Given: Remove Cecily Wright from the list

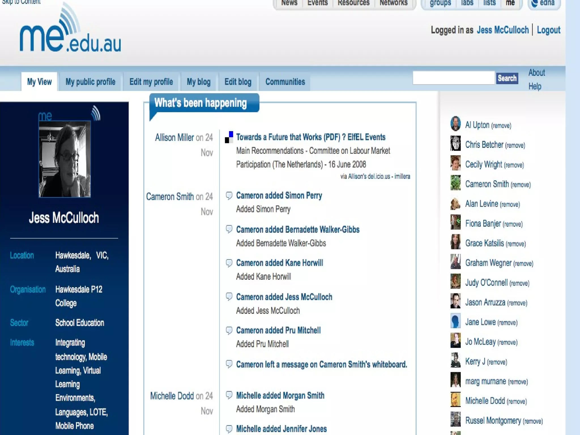Looking at the screenshot, I should click(514, 165).
